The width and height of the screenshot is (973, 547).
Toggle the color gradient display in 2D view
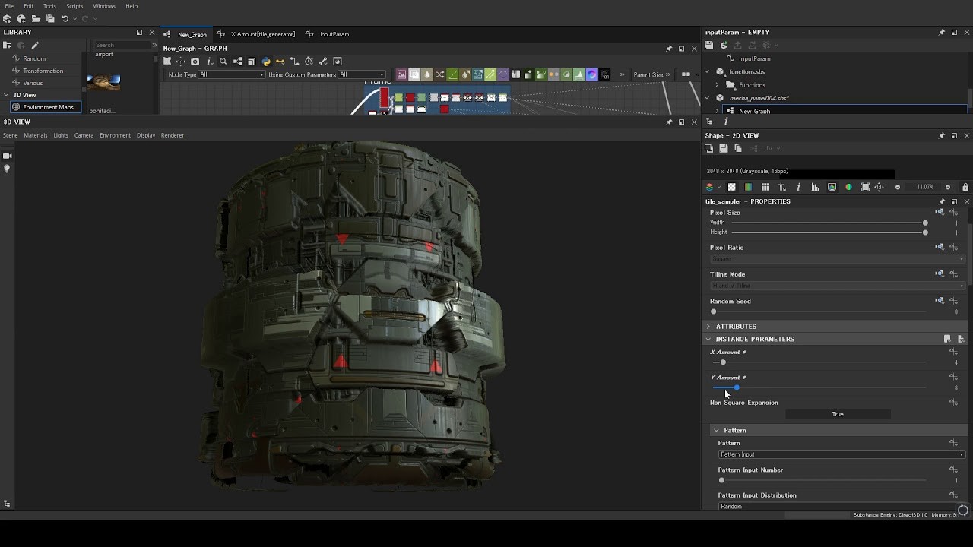[x=748, y=187]
